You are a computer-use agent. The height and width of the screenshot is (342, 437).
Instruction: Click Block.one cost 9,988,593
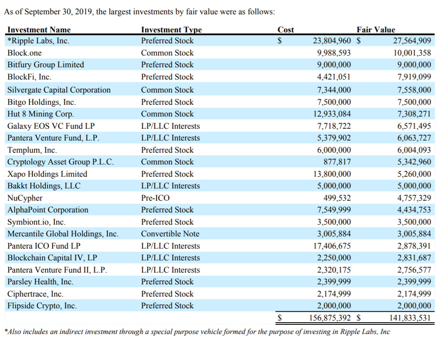click(334, 53)
